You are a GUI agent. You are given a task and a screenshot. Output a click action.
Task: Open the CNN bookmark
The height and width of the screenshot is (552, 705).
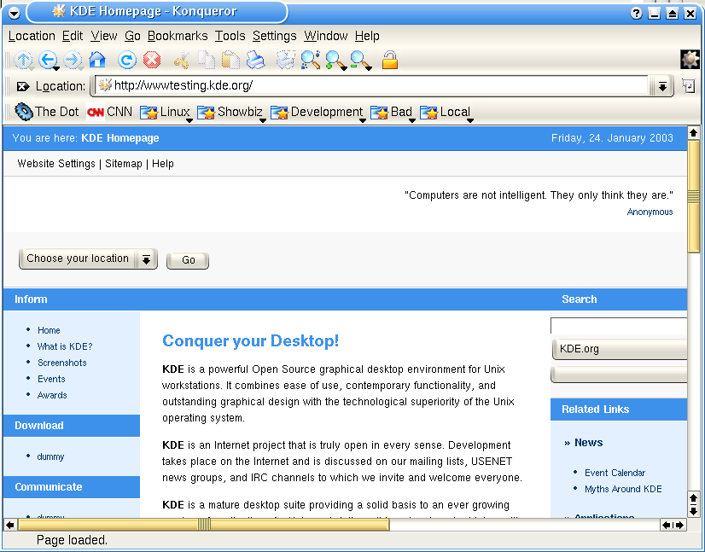(x=109, y=112)
